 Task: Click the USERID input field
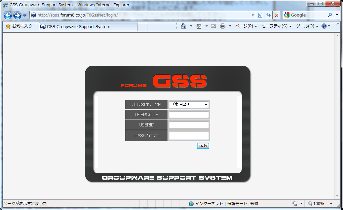click(x=189, y=125)
